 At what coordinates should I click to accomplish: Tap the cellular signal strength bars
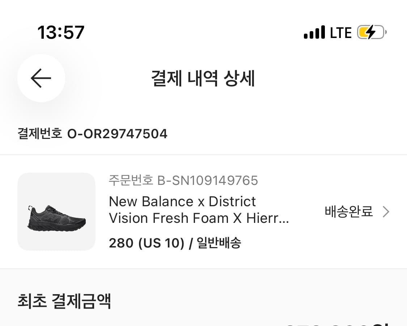(314, 32)
